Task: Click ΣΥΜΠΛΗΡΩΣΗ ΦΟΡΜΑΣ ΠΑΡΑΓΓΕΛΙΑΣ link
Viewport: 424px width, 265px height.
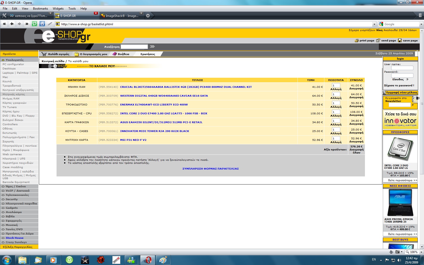Action: coord(210,169)
